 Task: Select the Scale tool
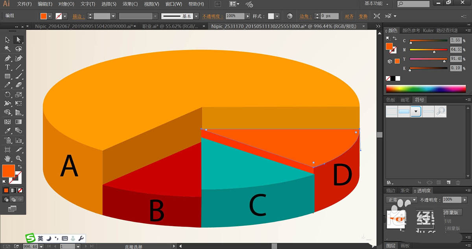[18, 94]
